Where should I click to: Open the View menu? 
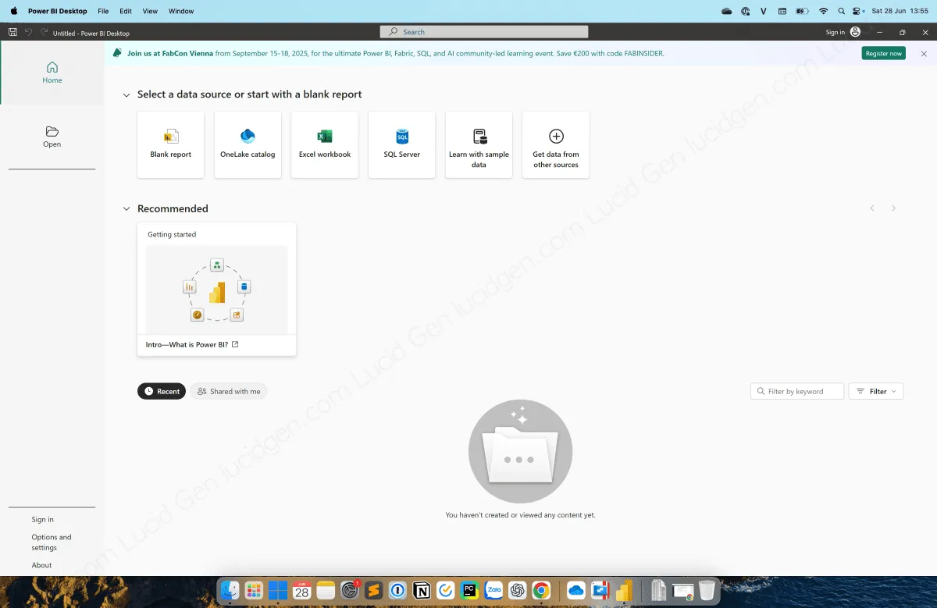[150, 11]
